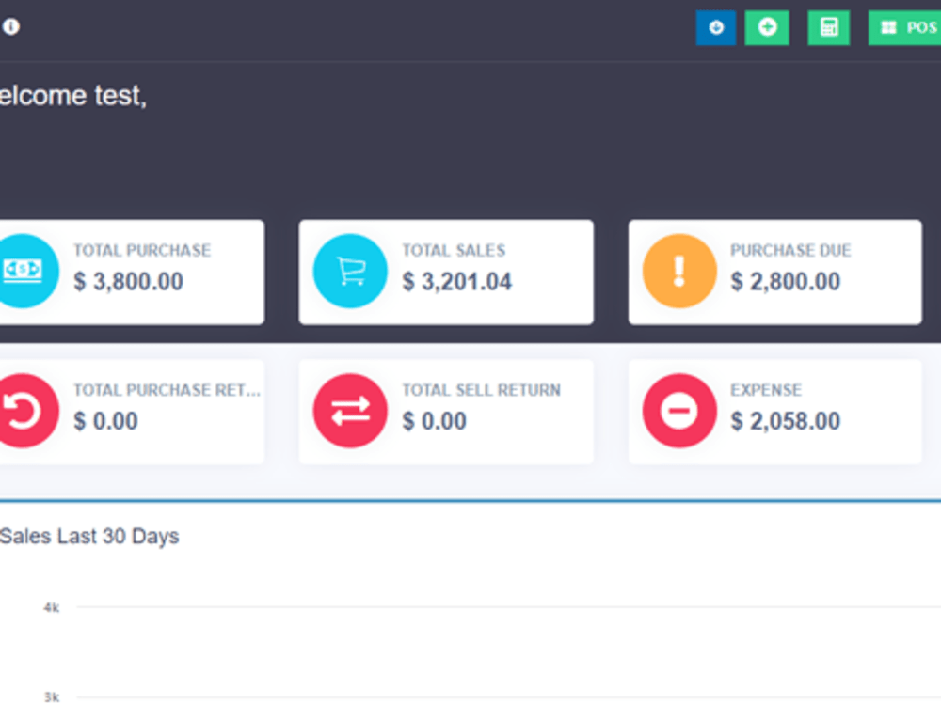This screenshot has height=704, width=941.
Task: Click the Total Purchase money icon
Action: click(23, 271)
